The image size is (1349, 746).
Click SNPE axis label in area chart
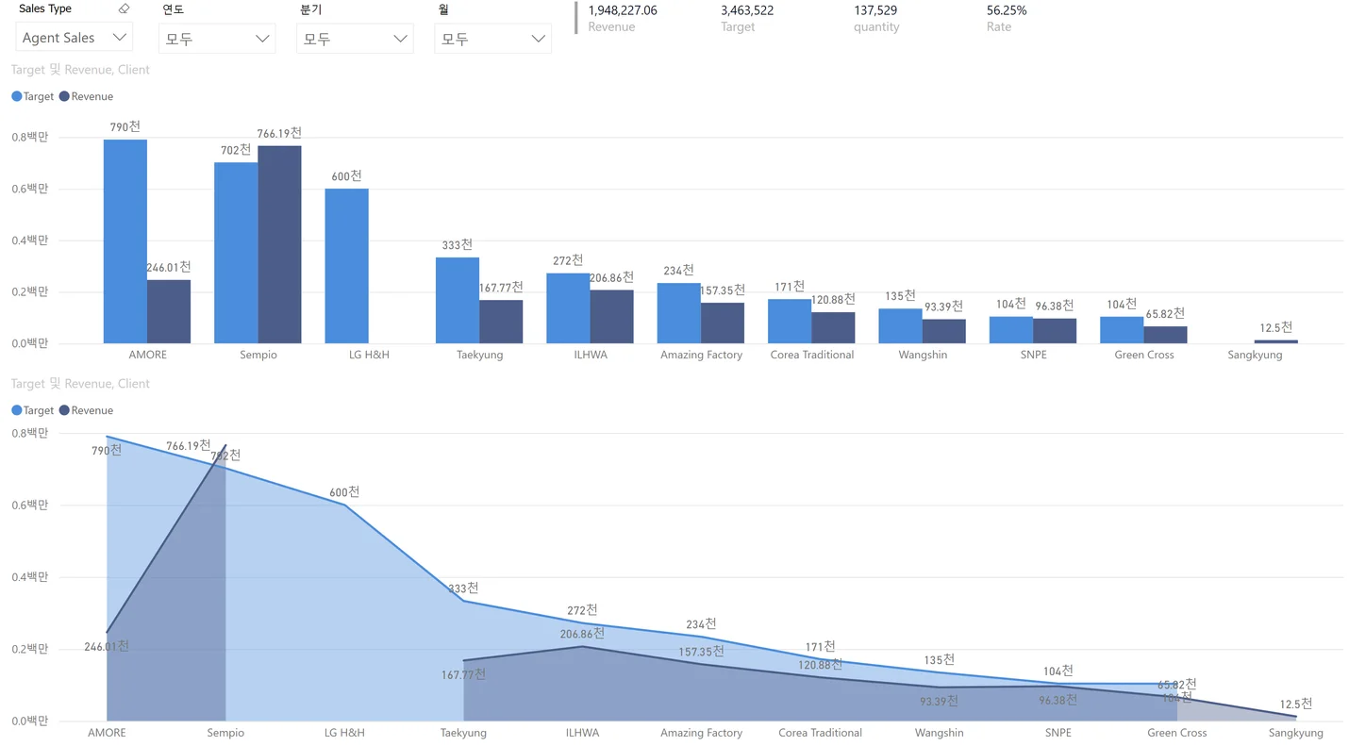1058,733
